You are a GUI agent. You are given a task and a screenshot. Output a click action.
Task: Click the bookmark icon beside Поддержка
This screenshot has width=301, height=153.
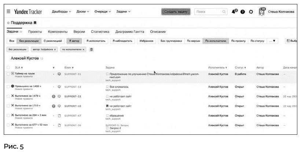tap(35, 23)
